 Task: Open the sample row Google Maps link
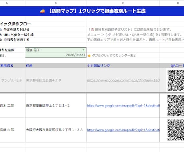(x=123, y=80)
